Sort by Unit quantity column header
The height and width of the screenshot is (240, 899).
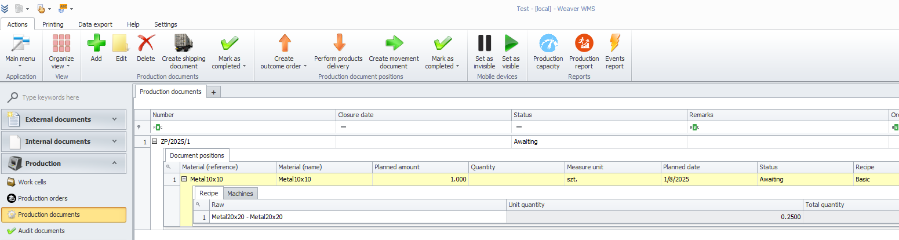click(654, 205)
